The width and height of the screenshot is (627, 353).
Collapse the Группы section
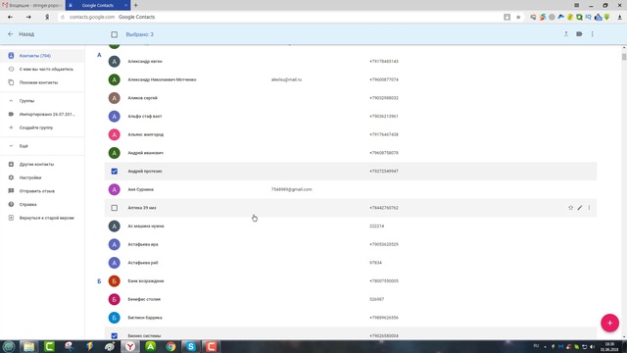point(11,101)
